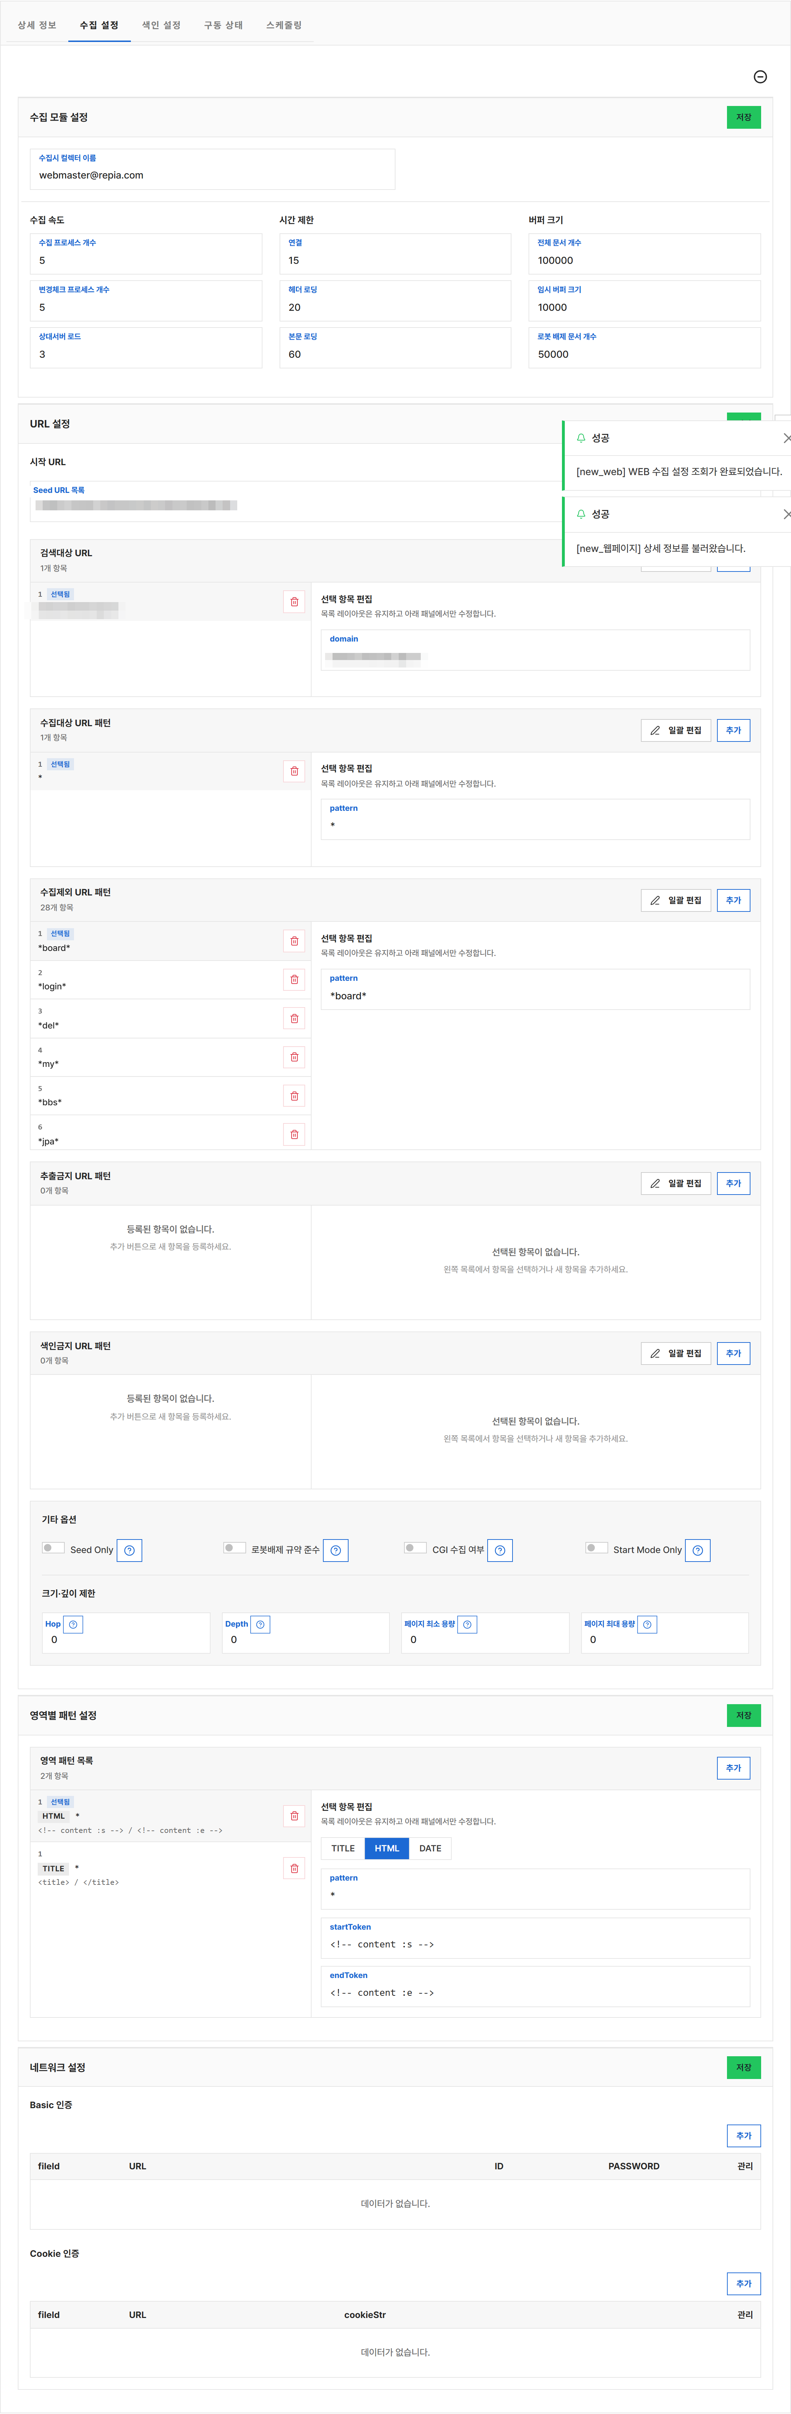791x2414 pixels.
Task: Add a Basic 인증 entry
Action: pyautogui.click(x=743, y=2136)
